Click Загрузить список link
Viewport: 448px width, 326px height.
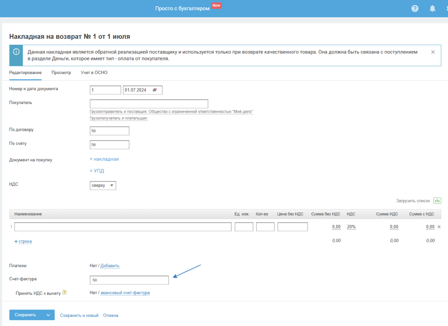click(413, 201)
